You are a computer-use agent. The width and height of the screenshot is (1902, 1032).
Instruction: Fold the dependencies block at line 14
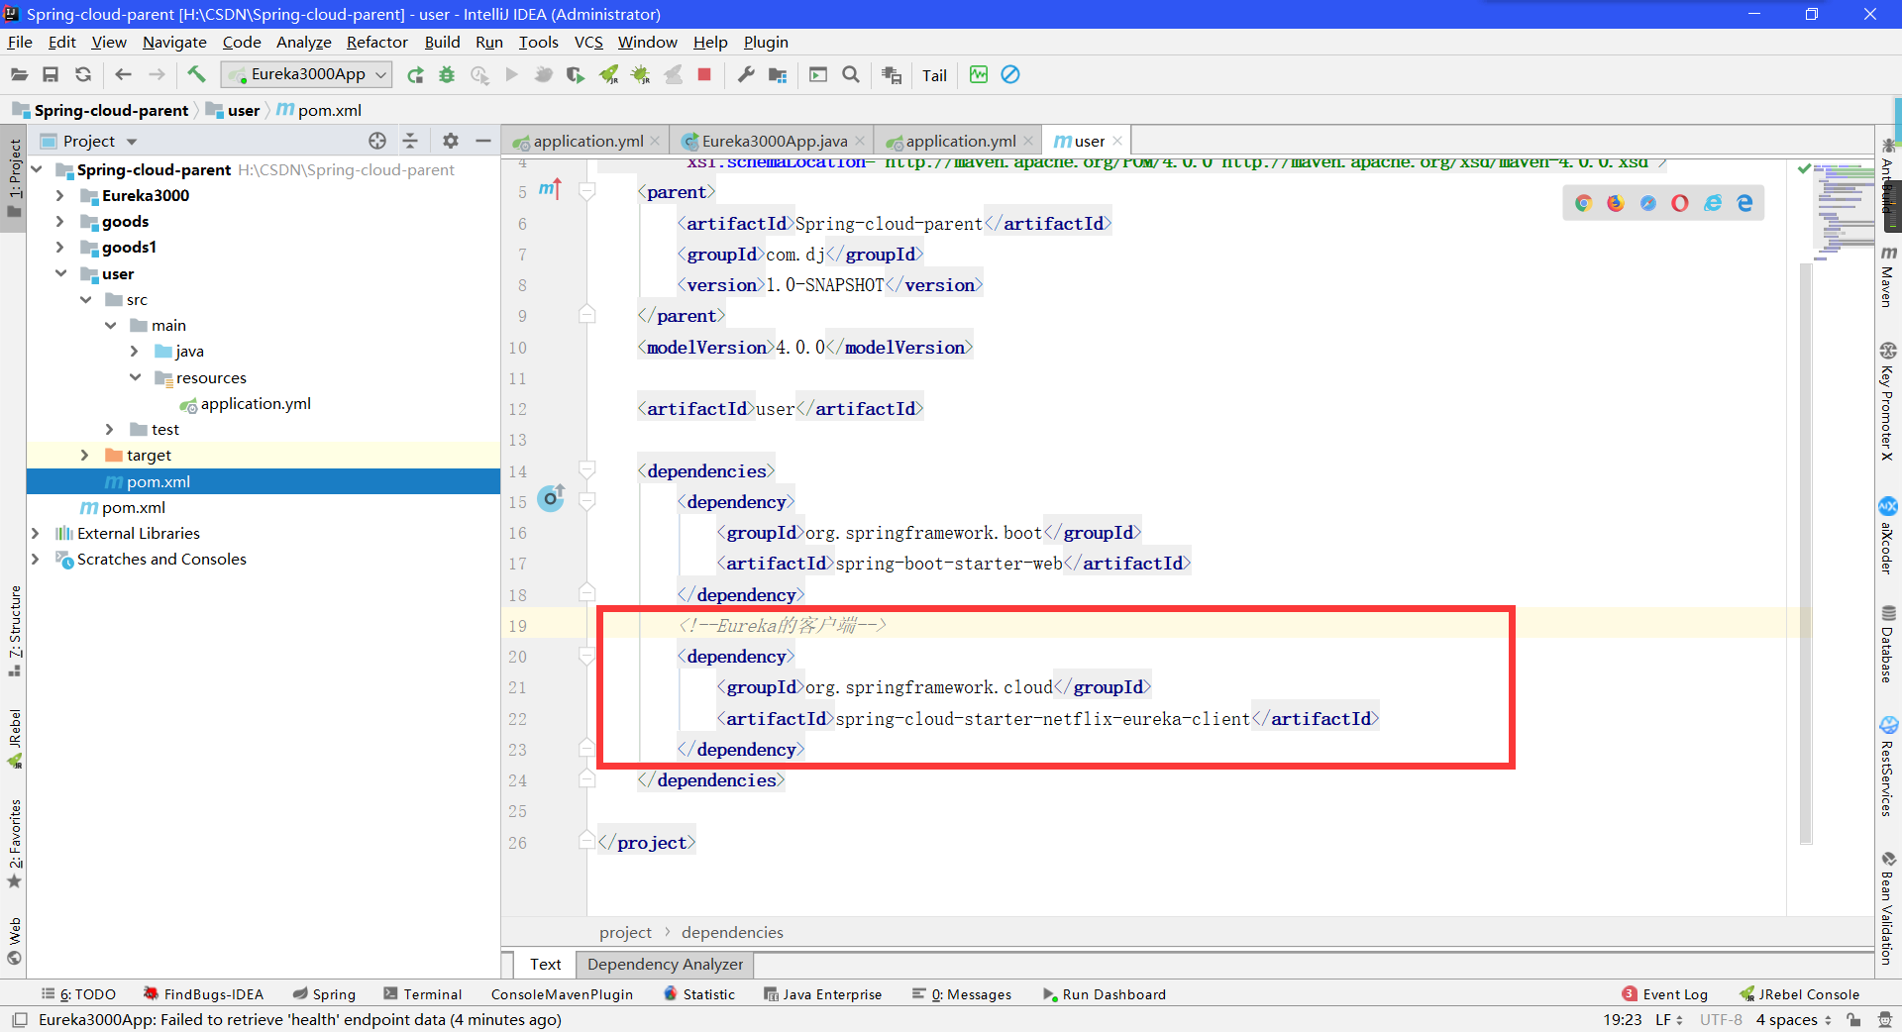coord(586,470)
